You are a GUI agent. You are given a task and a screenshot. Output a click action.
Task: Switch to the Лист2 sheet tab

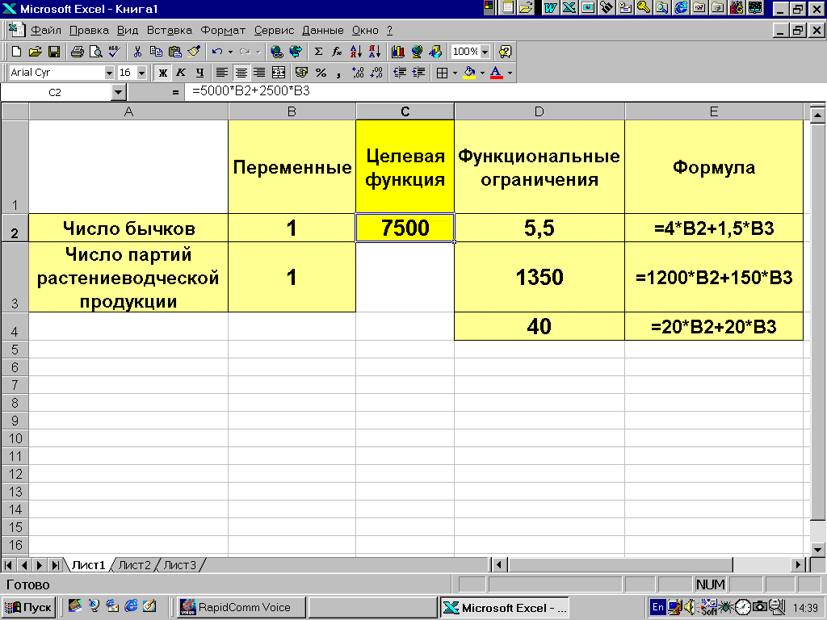[135, 565]
